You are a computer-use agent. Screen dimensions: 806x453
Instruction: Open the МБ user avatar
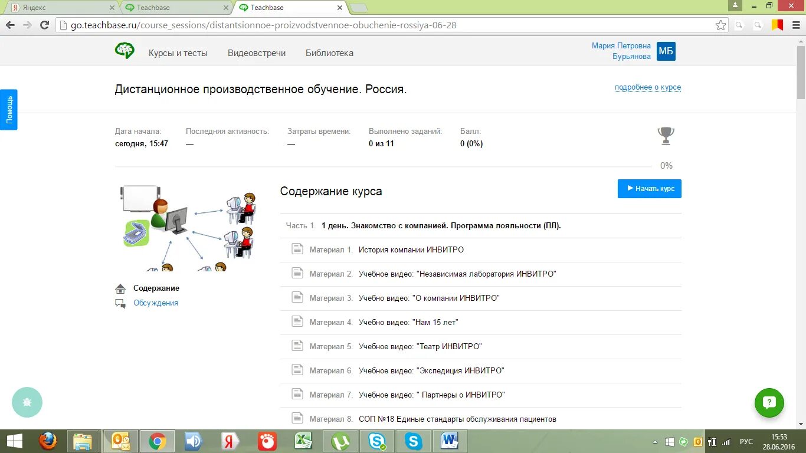click(x=666, y=51)
